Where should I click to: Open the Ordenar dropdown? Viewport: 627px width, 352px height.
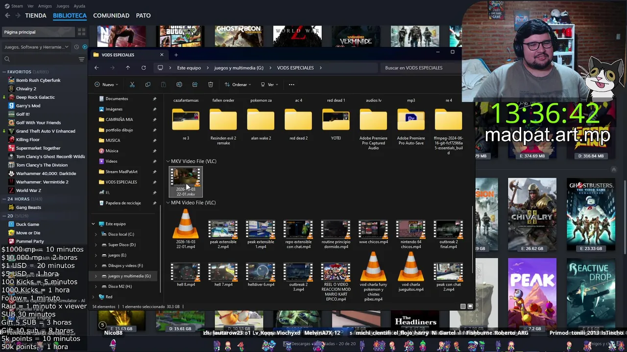(238, 85)
